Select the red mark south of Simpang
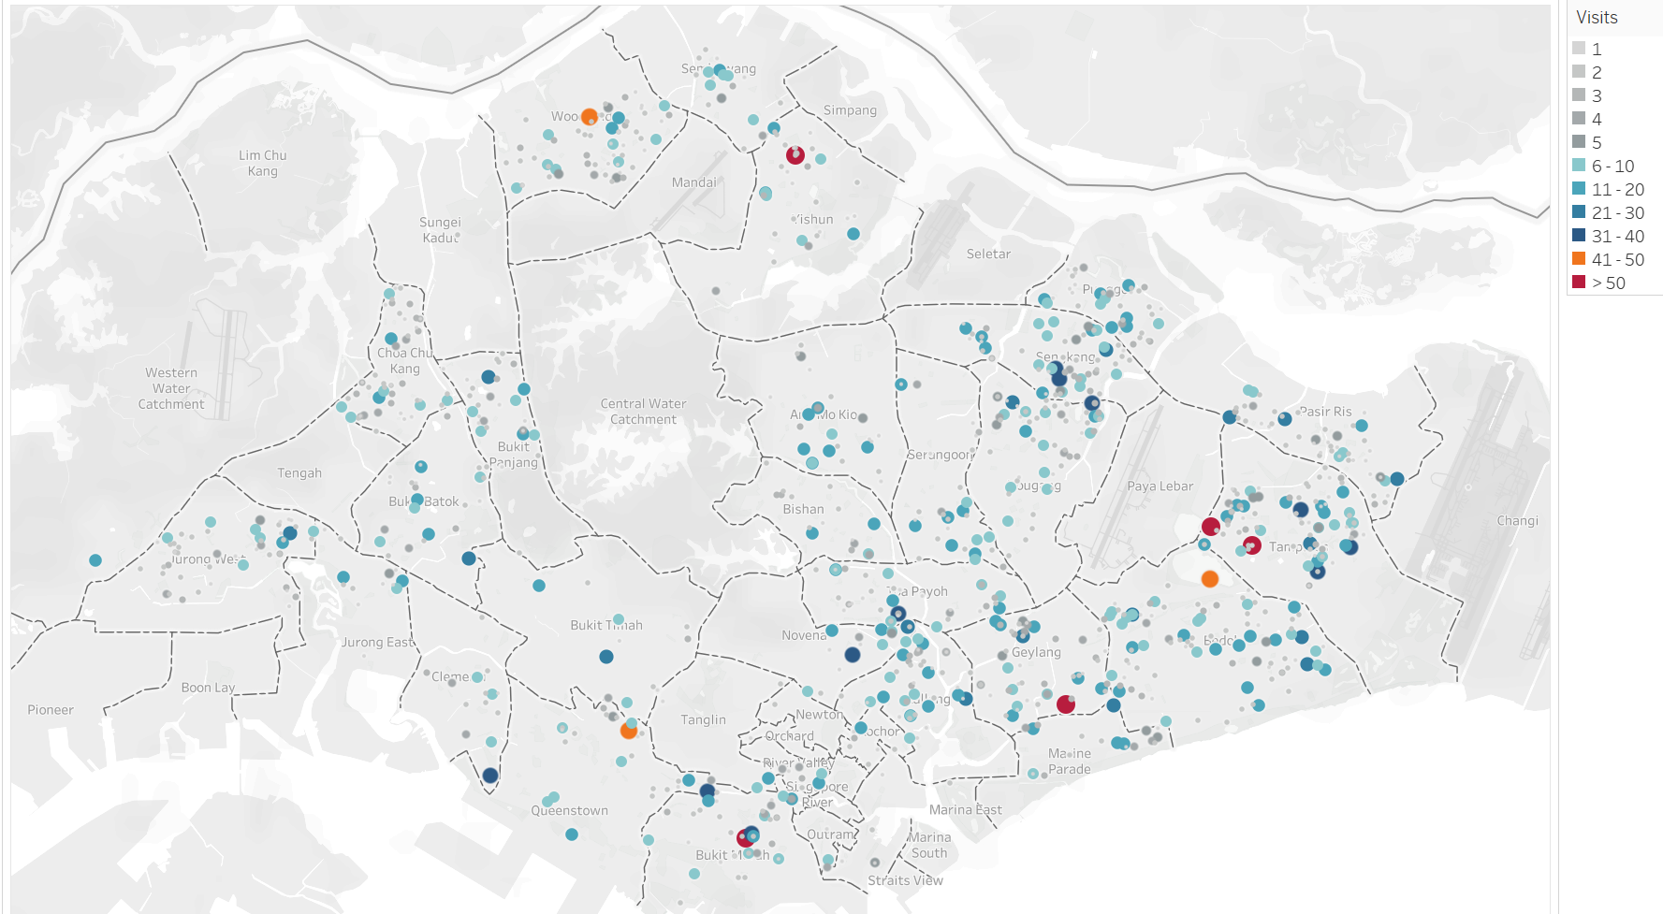1663x914 pixels. coord(795,155)
